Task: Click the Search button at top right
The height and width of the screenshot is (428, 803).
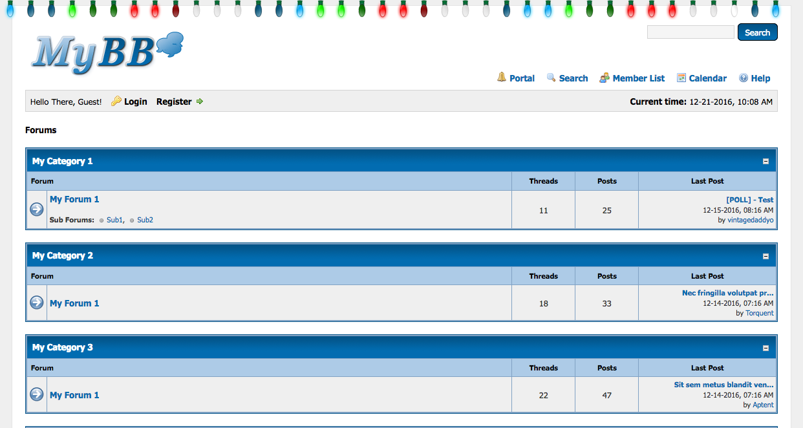Action: 757,32
